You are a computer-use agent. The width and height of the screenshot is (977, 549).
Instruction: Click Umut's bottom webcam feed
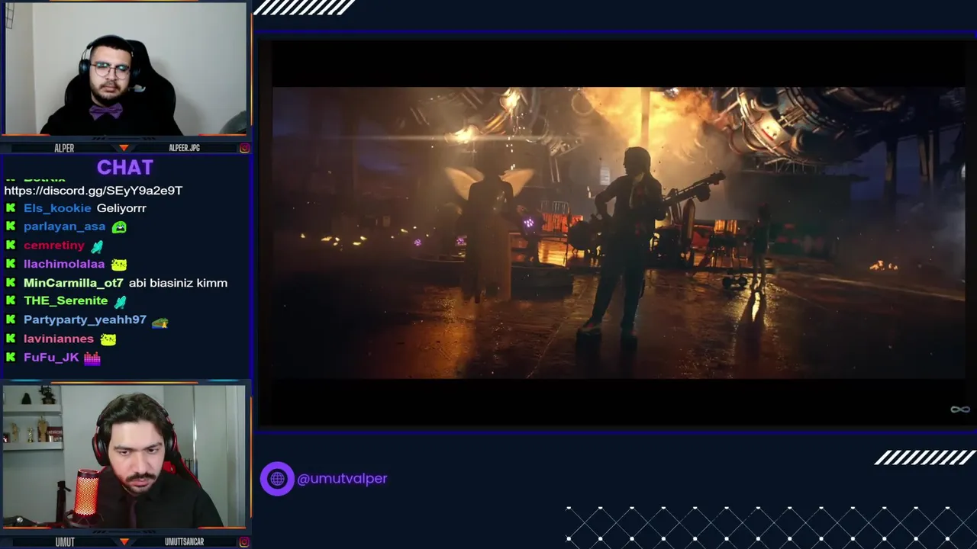[124, 457]
